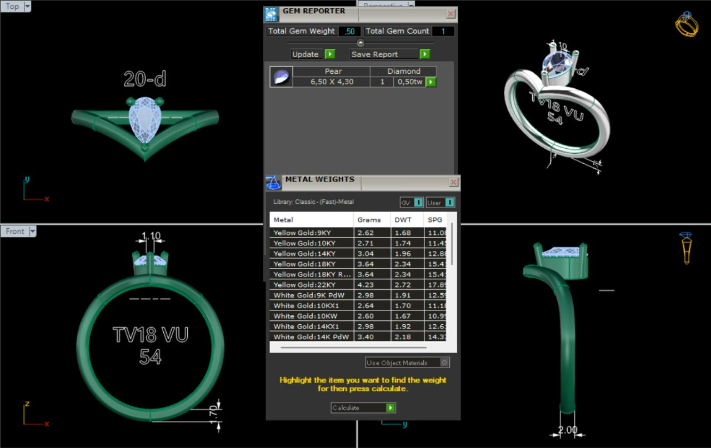Screen dimensions: 711x448
Task: Click the TV18 VU text in Front viewport
Action: click(x=151, y=335)
